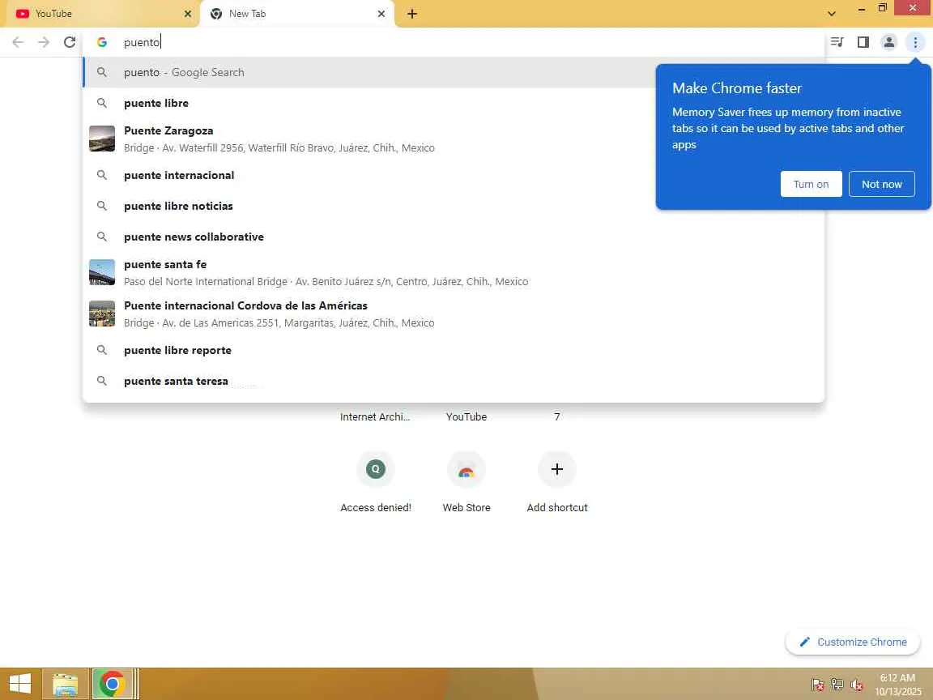Click Puente Zaragoza thumbnail image
This screenshot has width=933, height=700.
[x=102, y=139]
